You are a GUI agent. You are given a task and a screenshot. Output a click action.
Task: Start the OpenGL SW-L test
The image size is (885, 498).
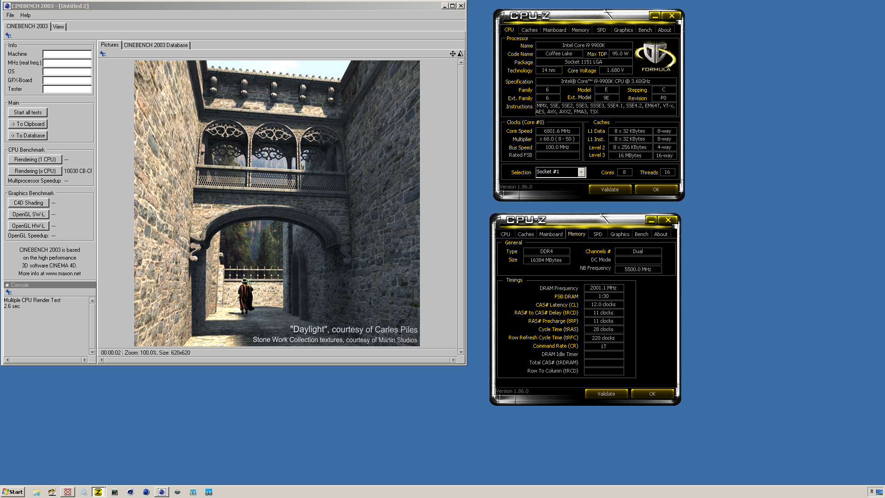(x=29, y=214)
